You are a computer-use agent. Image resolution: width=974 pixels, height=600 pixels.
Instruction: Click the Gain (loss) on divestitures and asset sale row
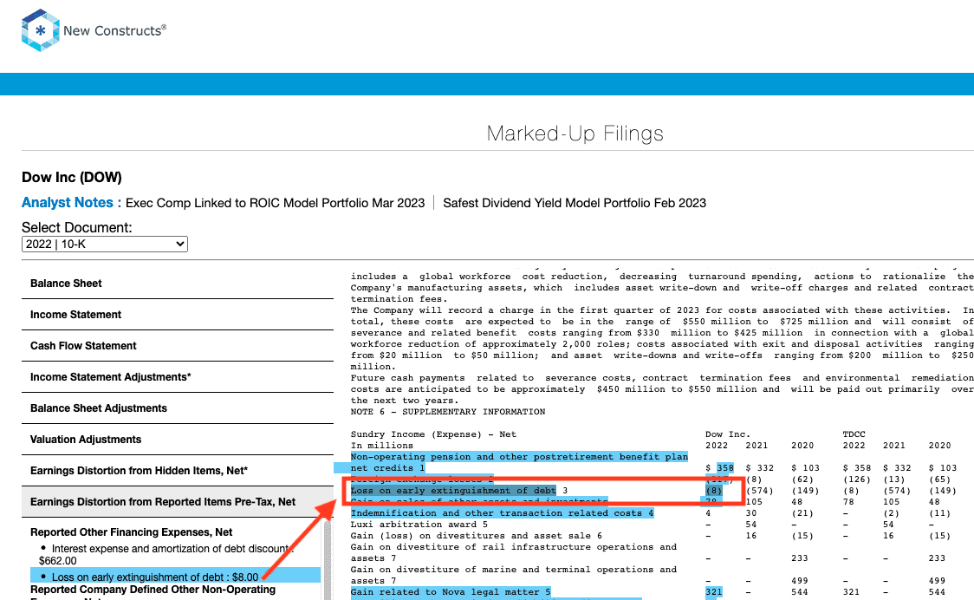[477, 535]
